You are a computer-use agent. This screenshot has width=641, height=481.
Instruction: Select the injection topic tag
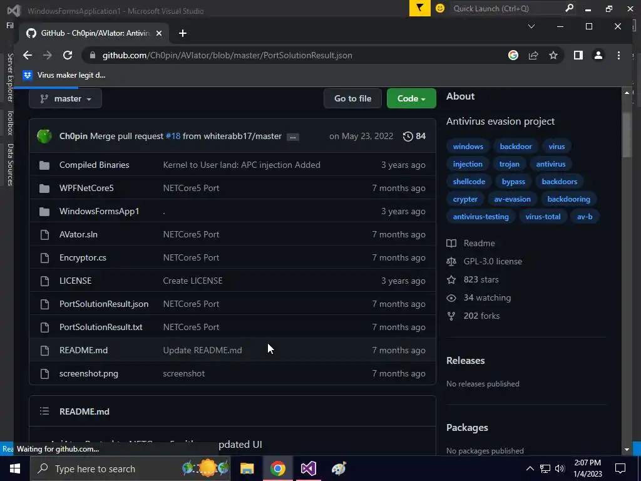point(467,164)
